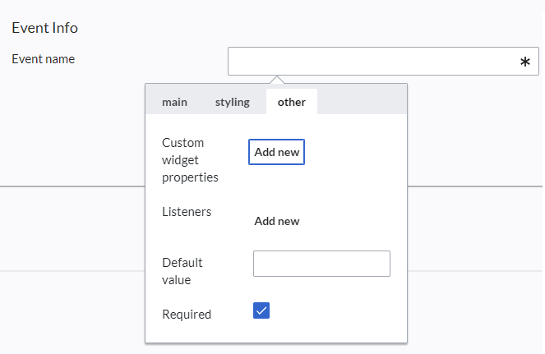Add new listener
Viewport: 545px width, 354px height.
[x=277, y=221]
